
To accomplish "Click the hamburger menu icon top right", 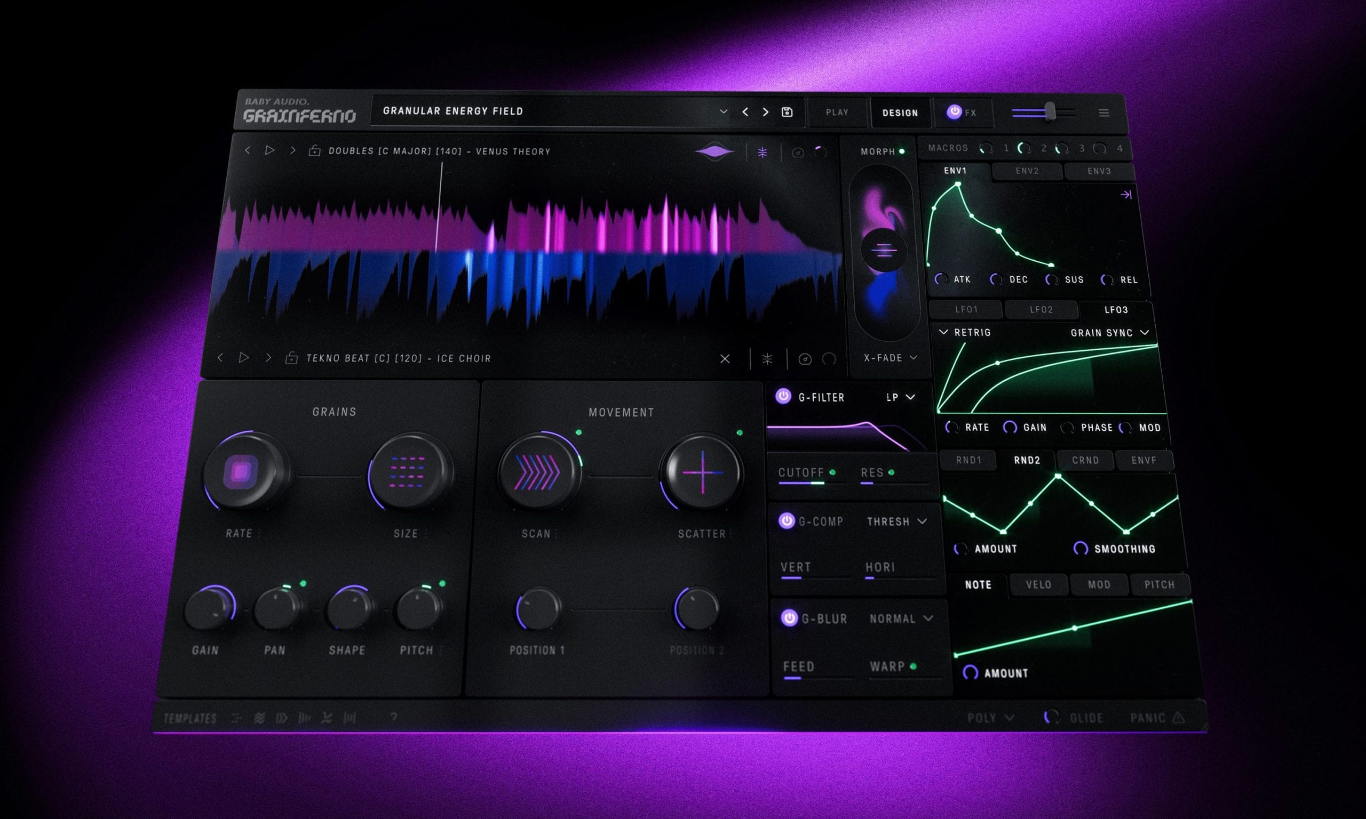I will [x=1105, y=113].
